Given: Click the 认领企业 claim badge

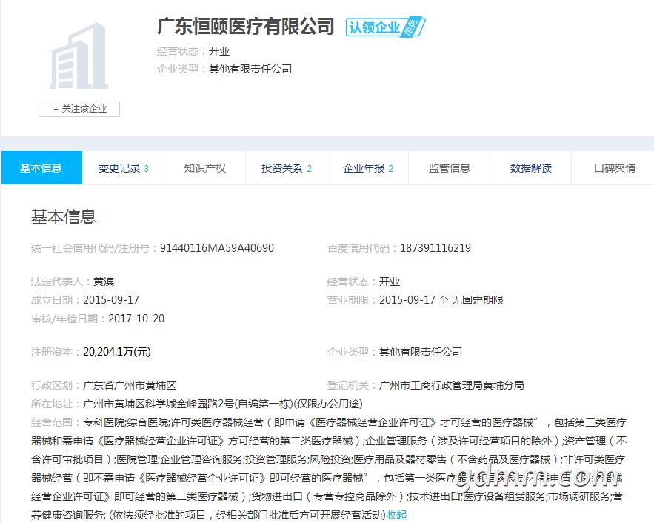Looking at the screenshot, I should click(385, 27).
